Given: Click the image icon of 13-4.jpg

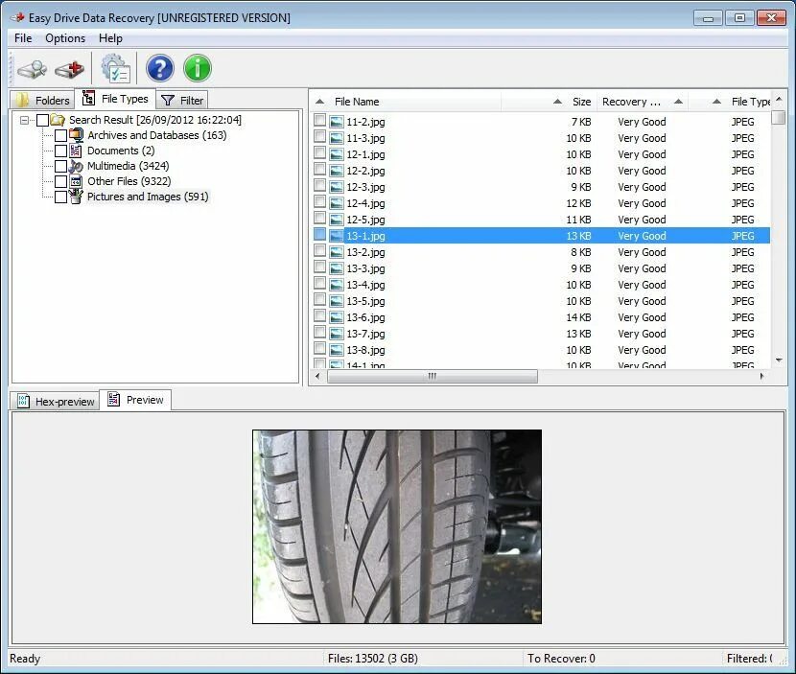Looking at the screenshot, I should tap(336, 285).
